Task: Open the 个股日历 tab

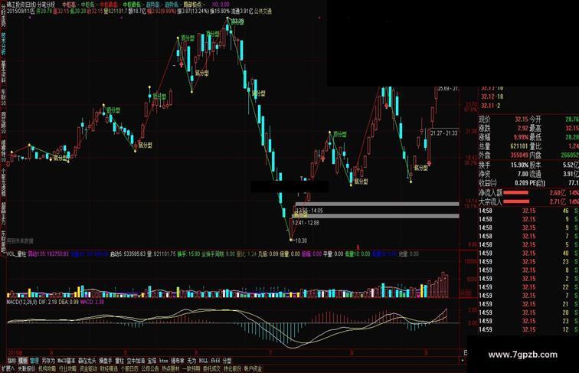Action: click(129, 368)
